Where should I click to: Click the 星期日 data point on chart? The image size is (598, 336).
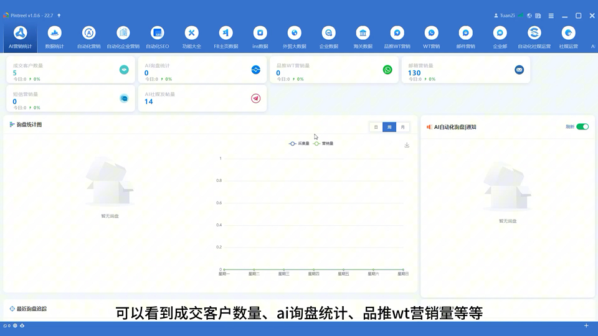pyautogui.click(x=403, y=269)
